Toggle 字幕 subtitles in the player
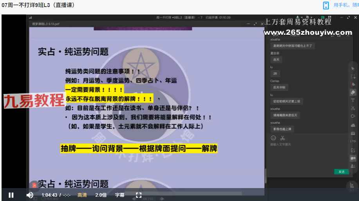Image resolution: width=359 pixels, height=201 pixels. pos(119,195)
